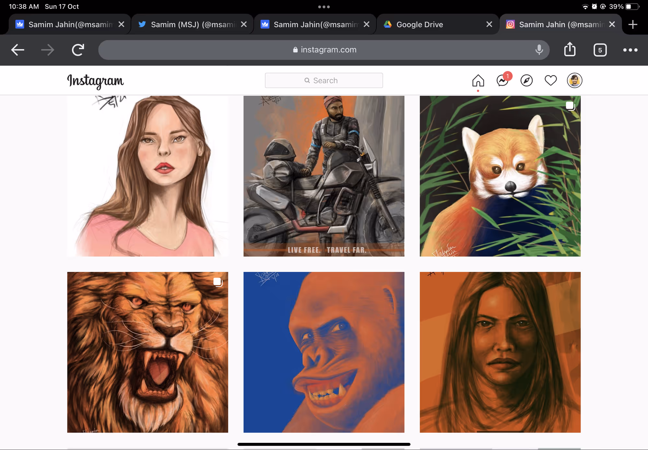This screenshot has height=450, width=648.
Task: Click the Instagram logo link
Action: 95,81
